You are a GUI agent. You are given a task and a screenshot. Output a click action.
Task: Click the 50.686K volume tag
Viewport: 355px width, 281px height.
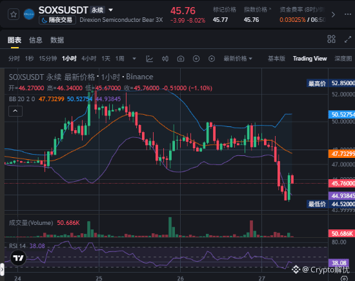tap(341, 233)
